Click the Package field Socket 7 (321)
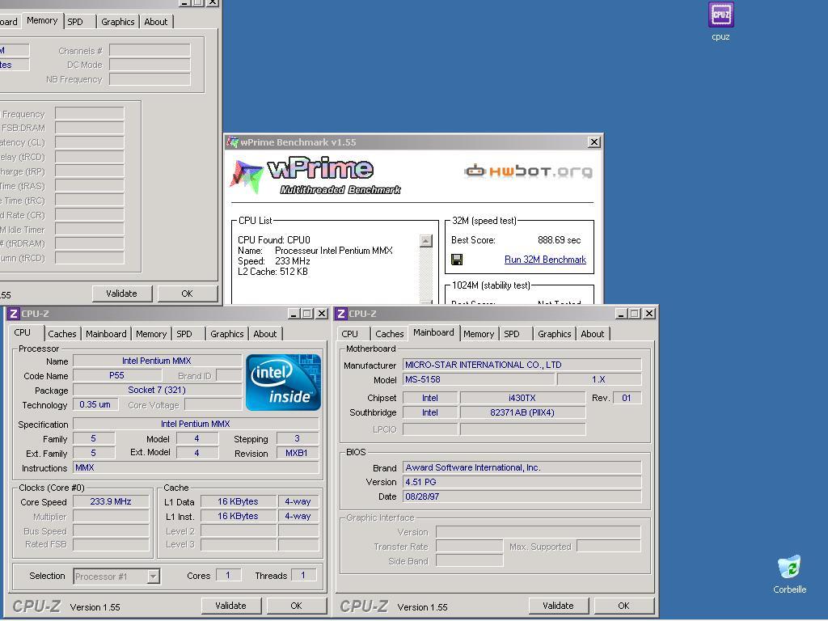Viewport: 828px width, 621px height. pyautogui.click(x=157, y=390)
